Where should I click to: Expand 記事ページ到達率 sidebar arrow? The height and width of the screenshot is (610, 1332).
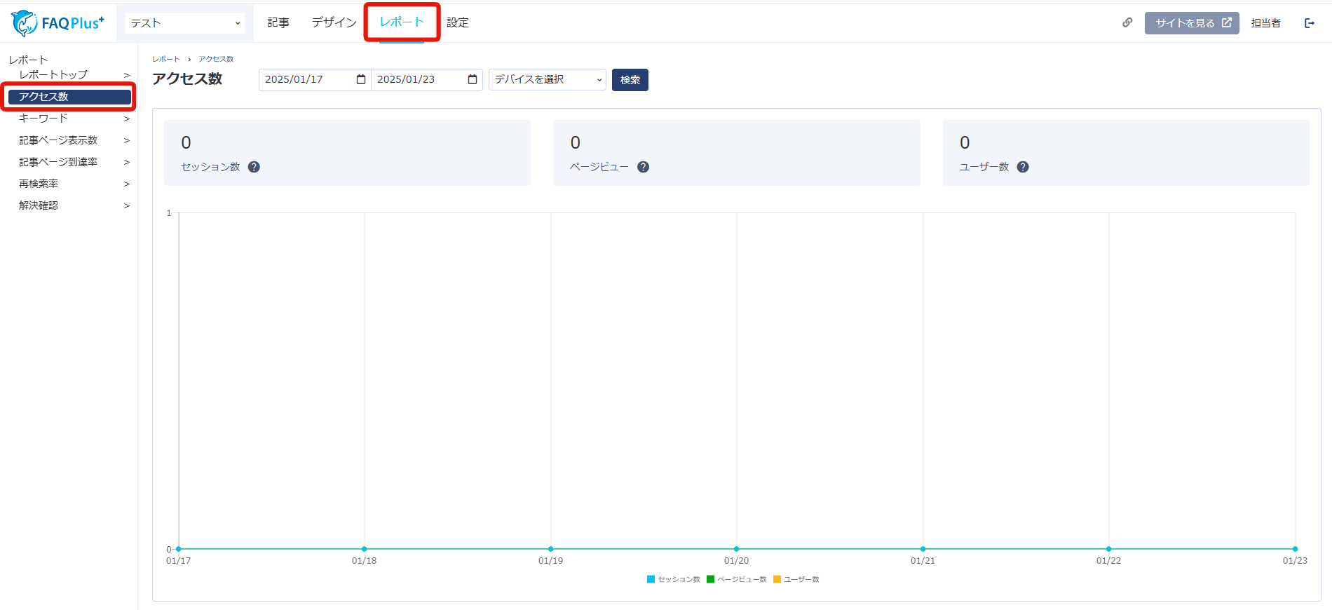[x=127, y=162]
